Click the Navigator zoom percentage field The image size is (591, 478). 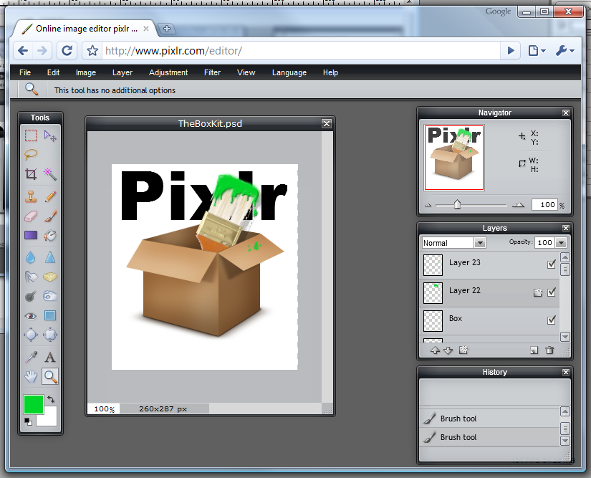coord(544,205)
